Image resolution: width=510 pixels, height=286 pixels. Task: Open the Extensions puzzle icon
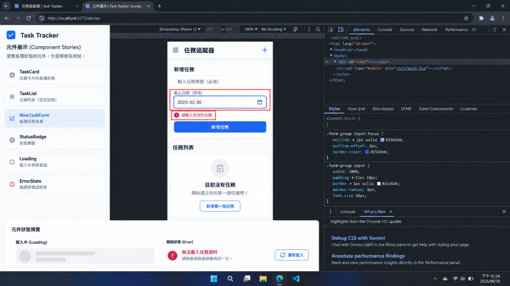[481, 18]
